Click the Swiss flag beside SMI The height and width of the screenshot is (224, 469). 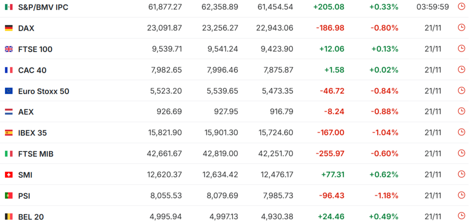8,175
